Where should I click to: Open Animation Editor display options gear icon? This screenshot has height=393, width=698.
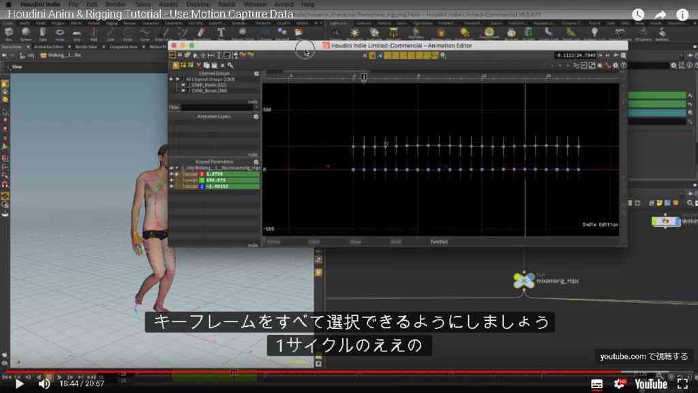click(616, 65)
